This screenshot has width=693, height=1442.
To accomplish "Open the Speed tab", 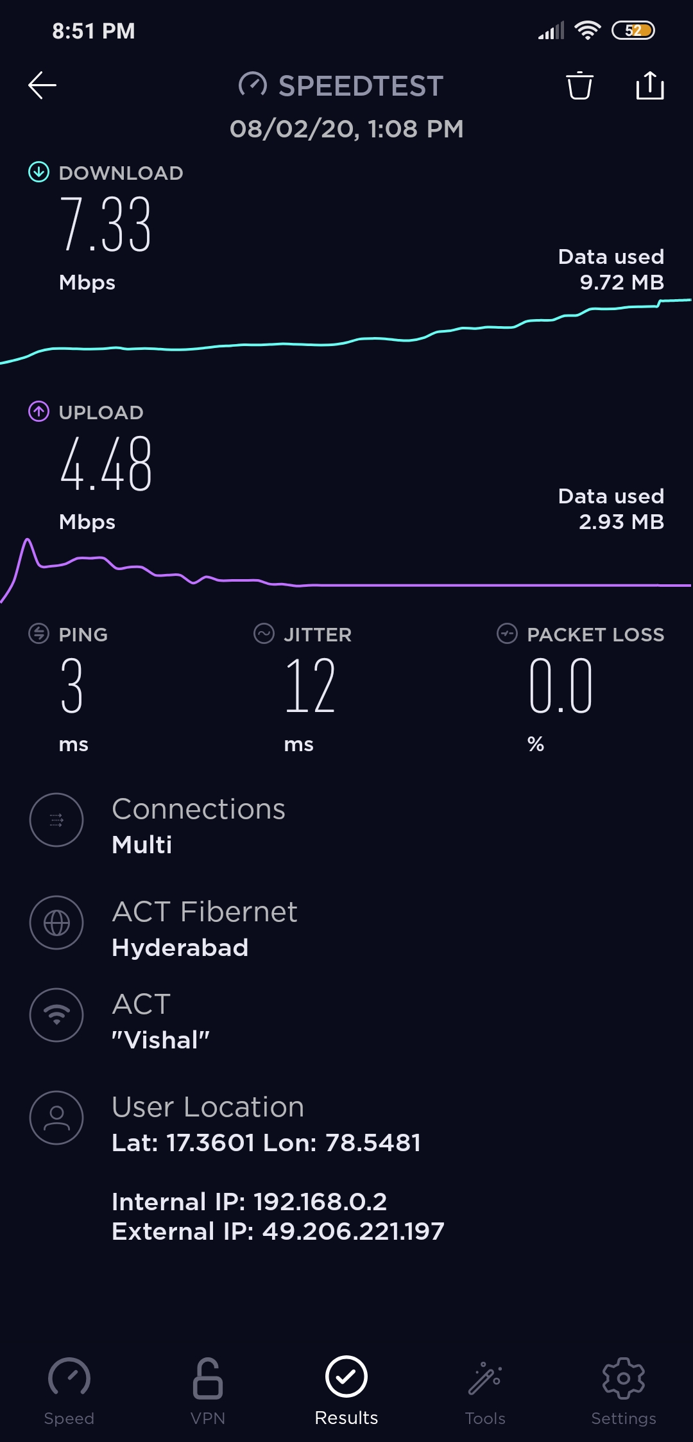I will click(x=69, y=1391).
